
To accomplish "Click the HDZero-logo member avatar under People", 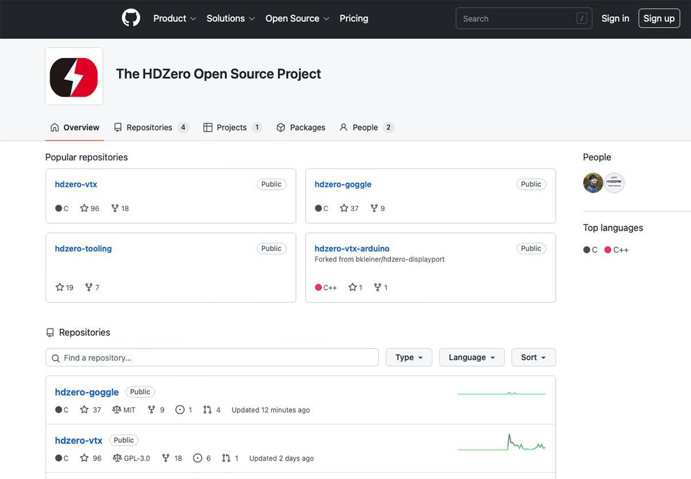I will 614,183.
